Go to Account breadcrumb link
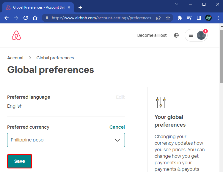223x172 pixels. pyautogui.click(x=15, y=58)
